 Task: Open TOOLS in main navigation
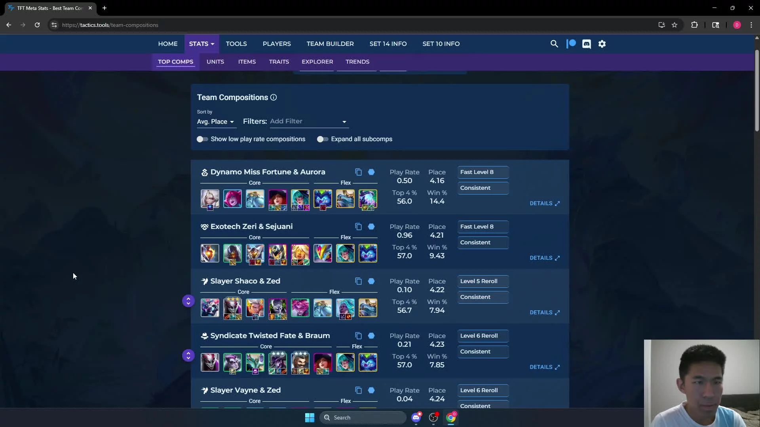pos(236,44)
